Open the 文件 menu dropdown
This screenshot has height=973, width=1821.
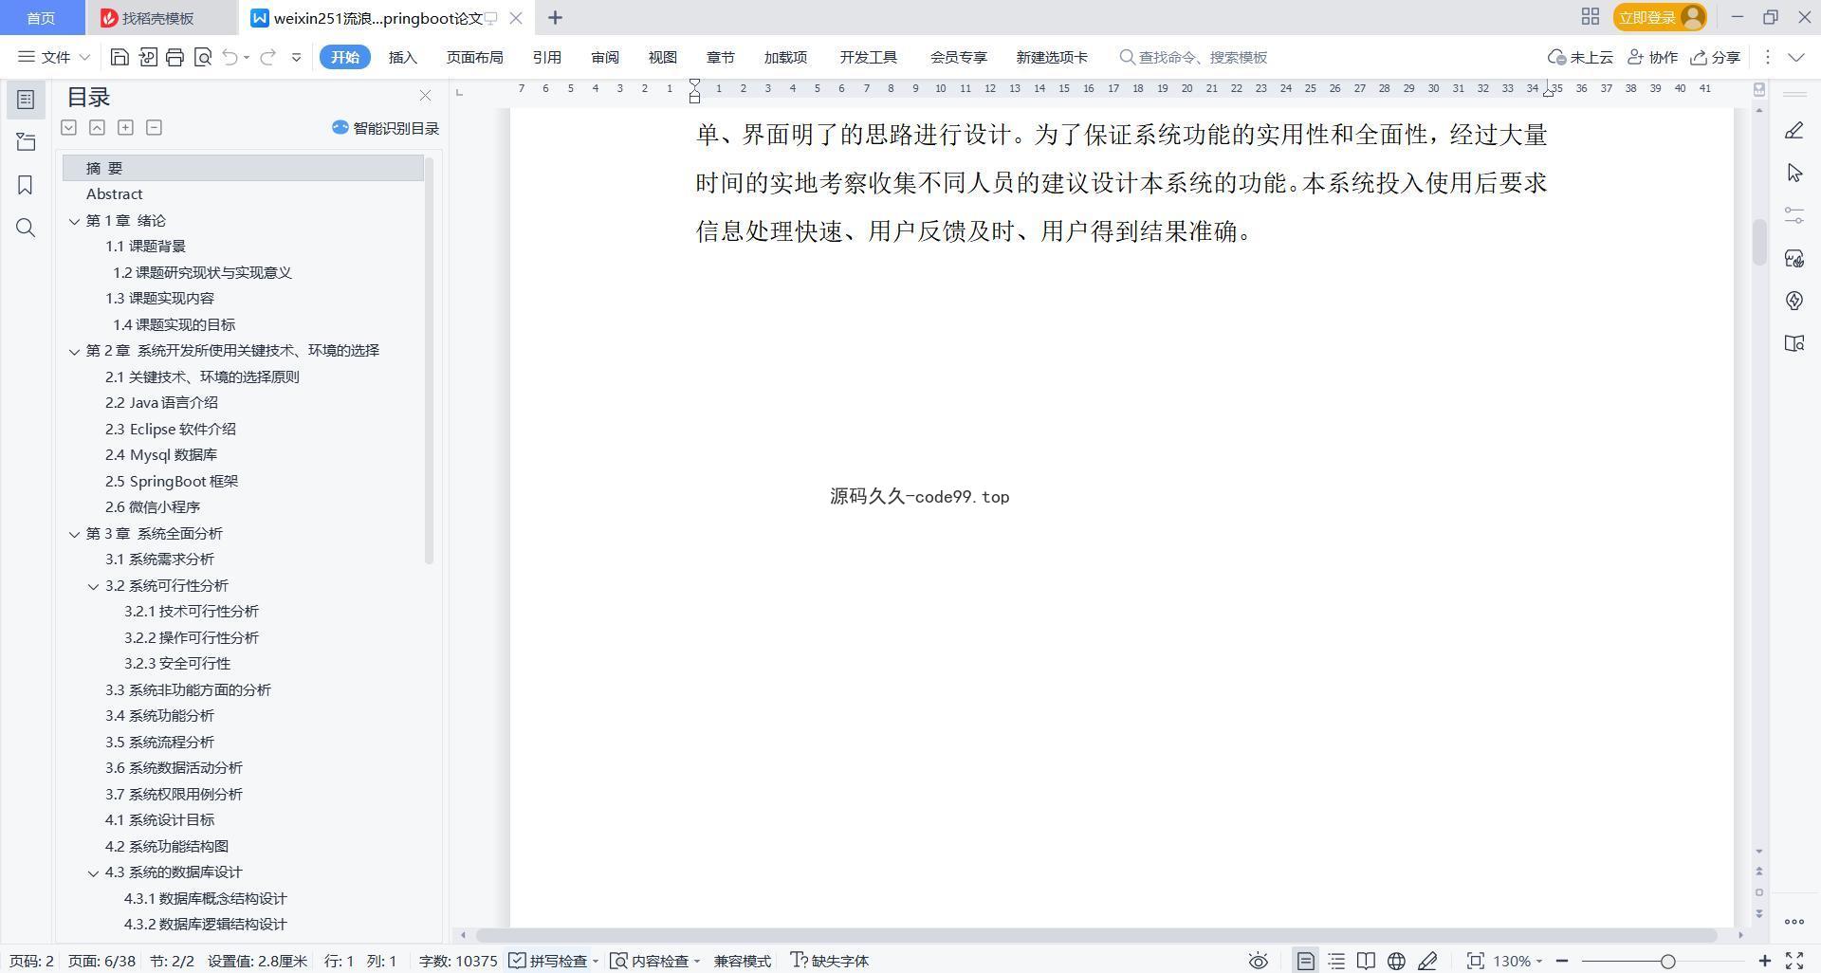tap(54, 57)
